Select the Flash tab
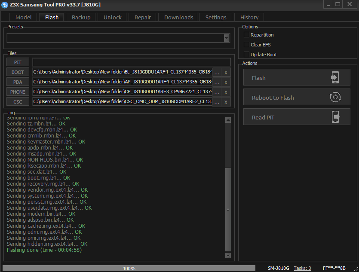 [52, 17]
